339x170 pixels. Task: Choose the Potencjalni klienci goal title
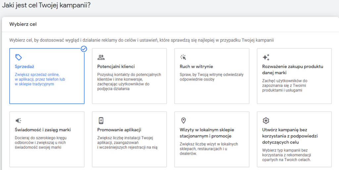[116, 67]
